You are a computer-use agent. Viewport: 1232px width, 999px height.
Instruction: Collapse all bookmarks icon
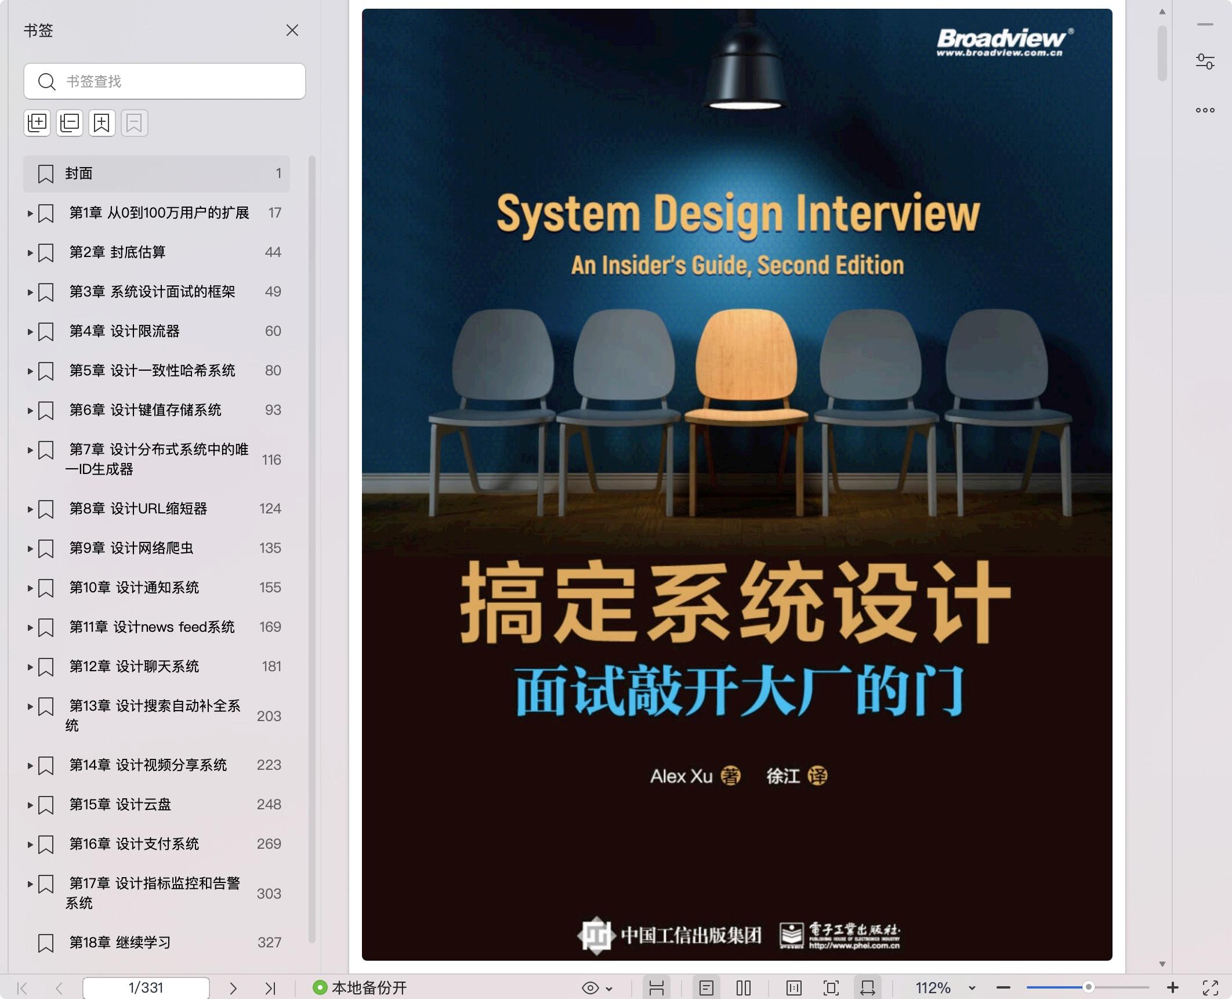pyautogui.click(x=70, y=122)
